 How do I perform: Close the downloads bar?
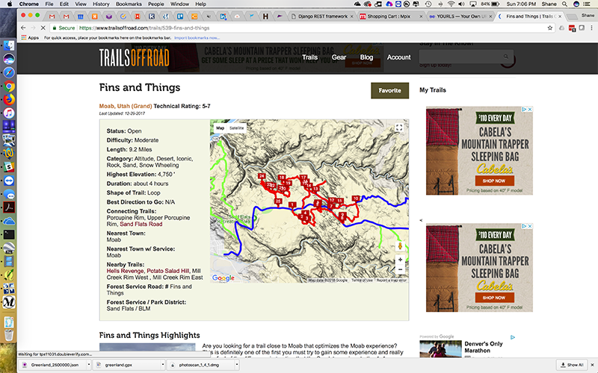[592, 365]
